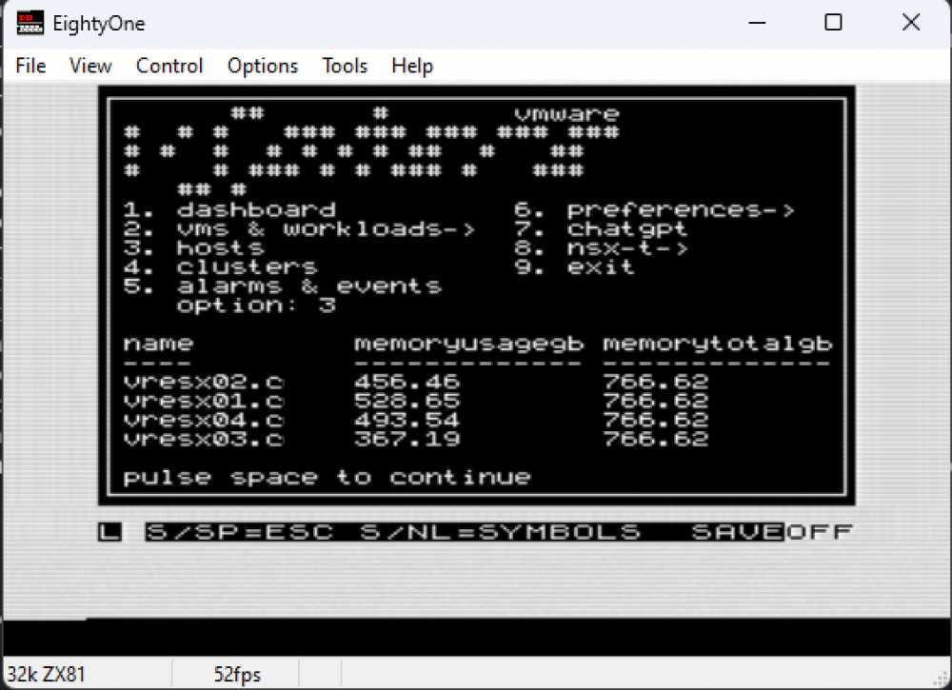Click the inverse 'L' cursor indicator

109,532
